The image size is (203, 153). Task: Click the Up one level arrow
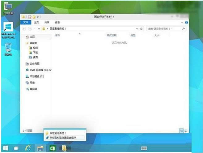[x=39, y=29]
